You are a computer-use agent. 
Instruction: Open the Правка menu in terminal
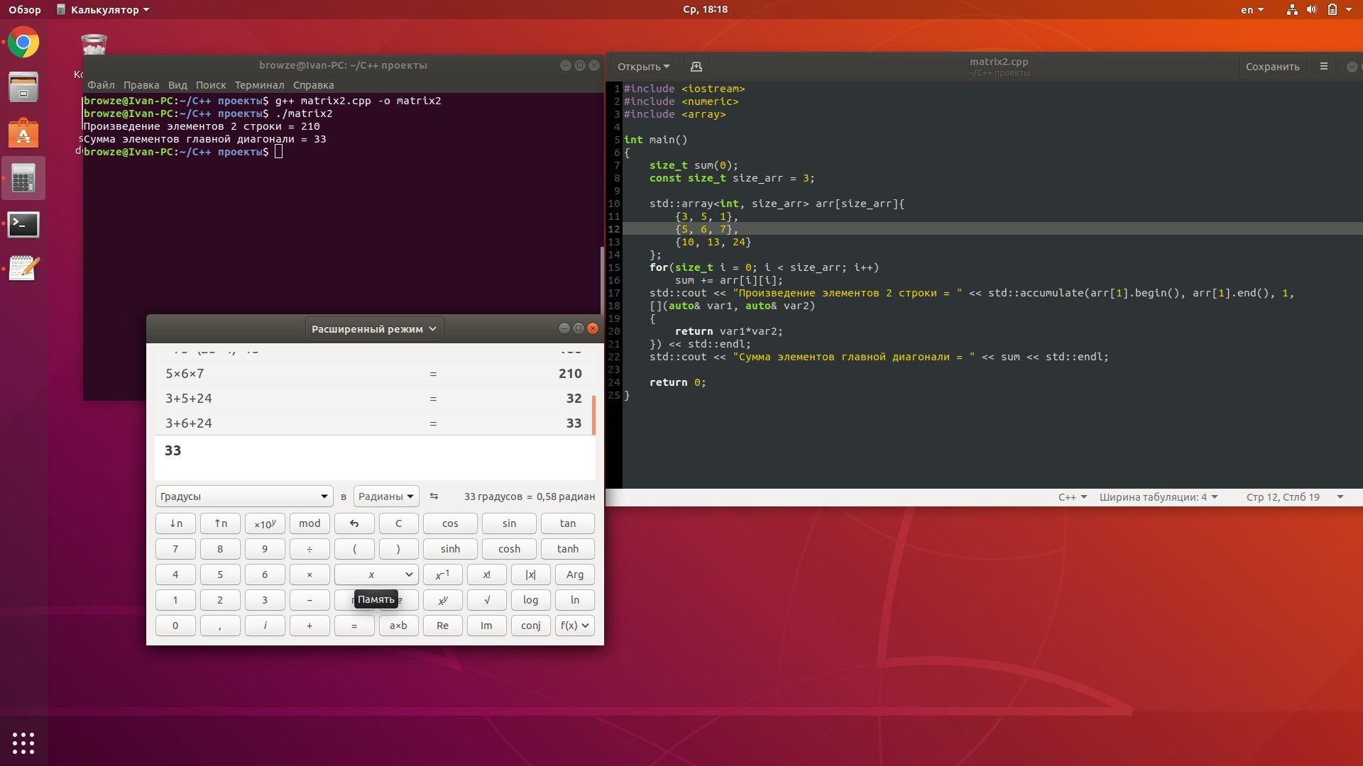(x=141, y=84)
